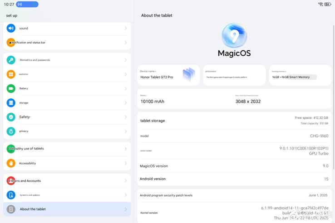Tap the blue storage icon

click(11, 103)
